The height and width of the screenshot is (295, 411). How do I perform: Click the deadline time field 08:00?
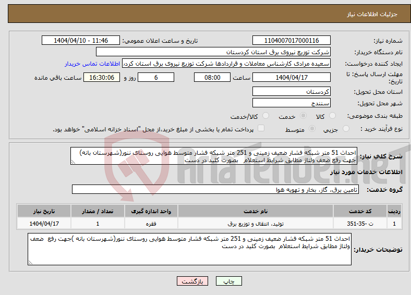(212, 77)
